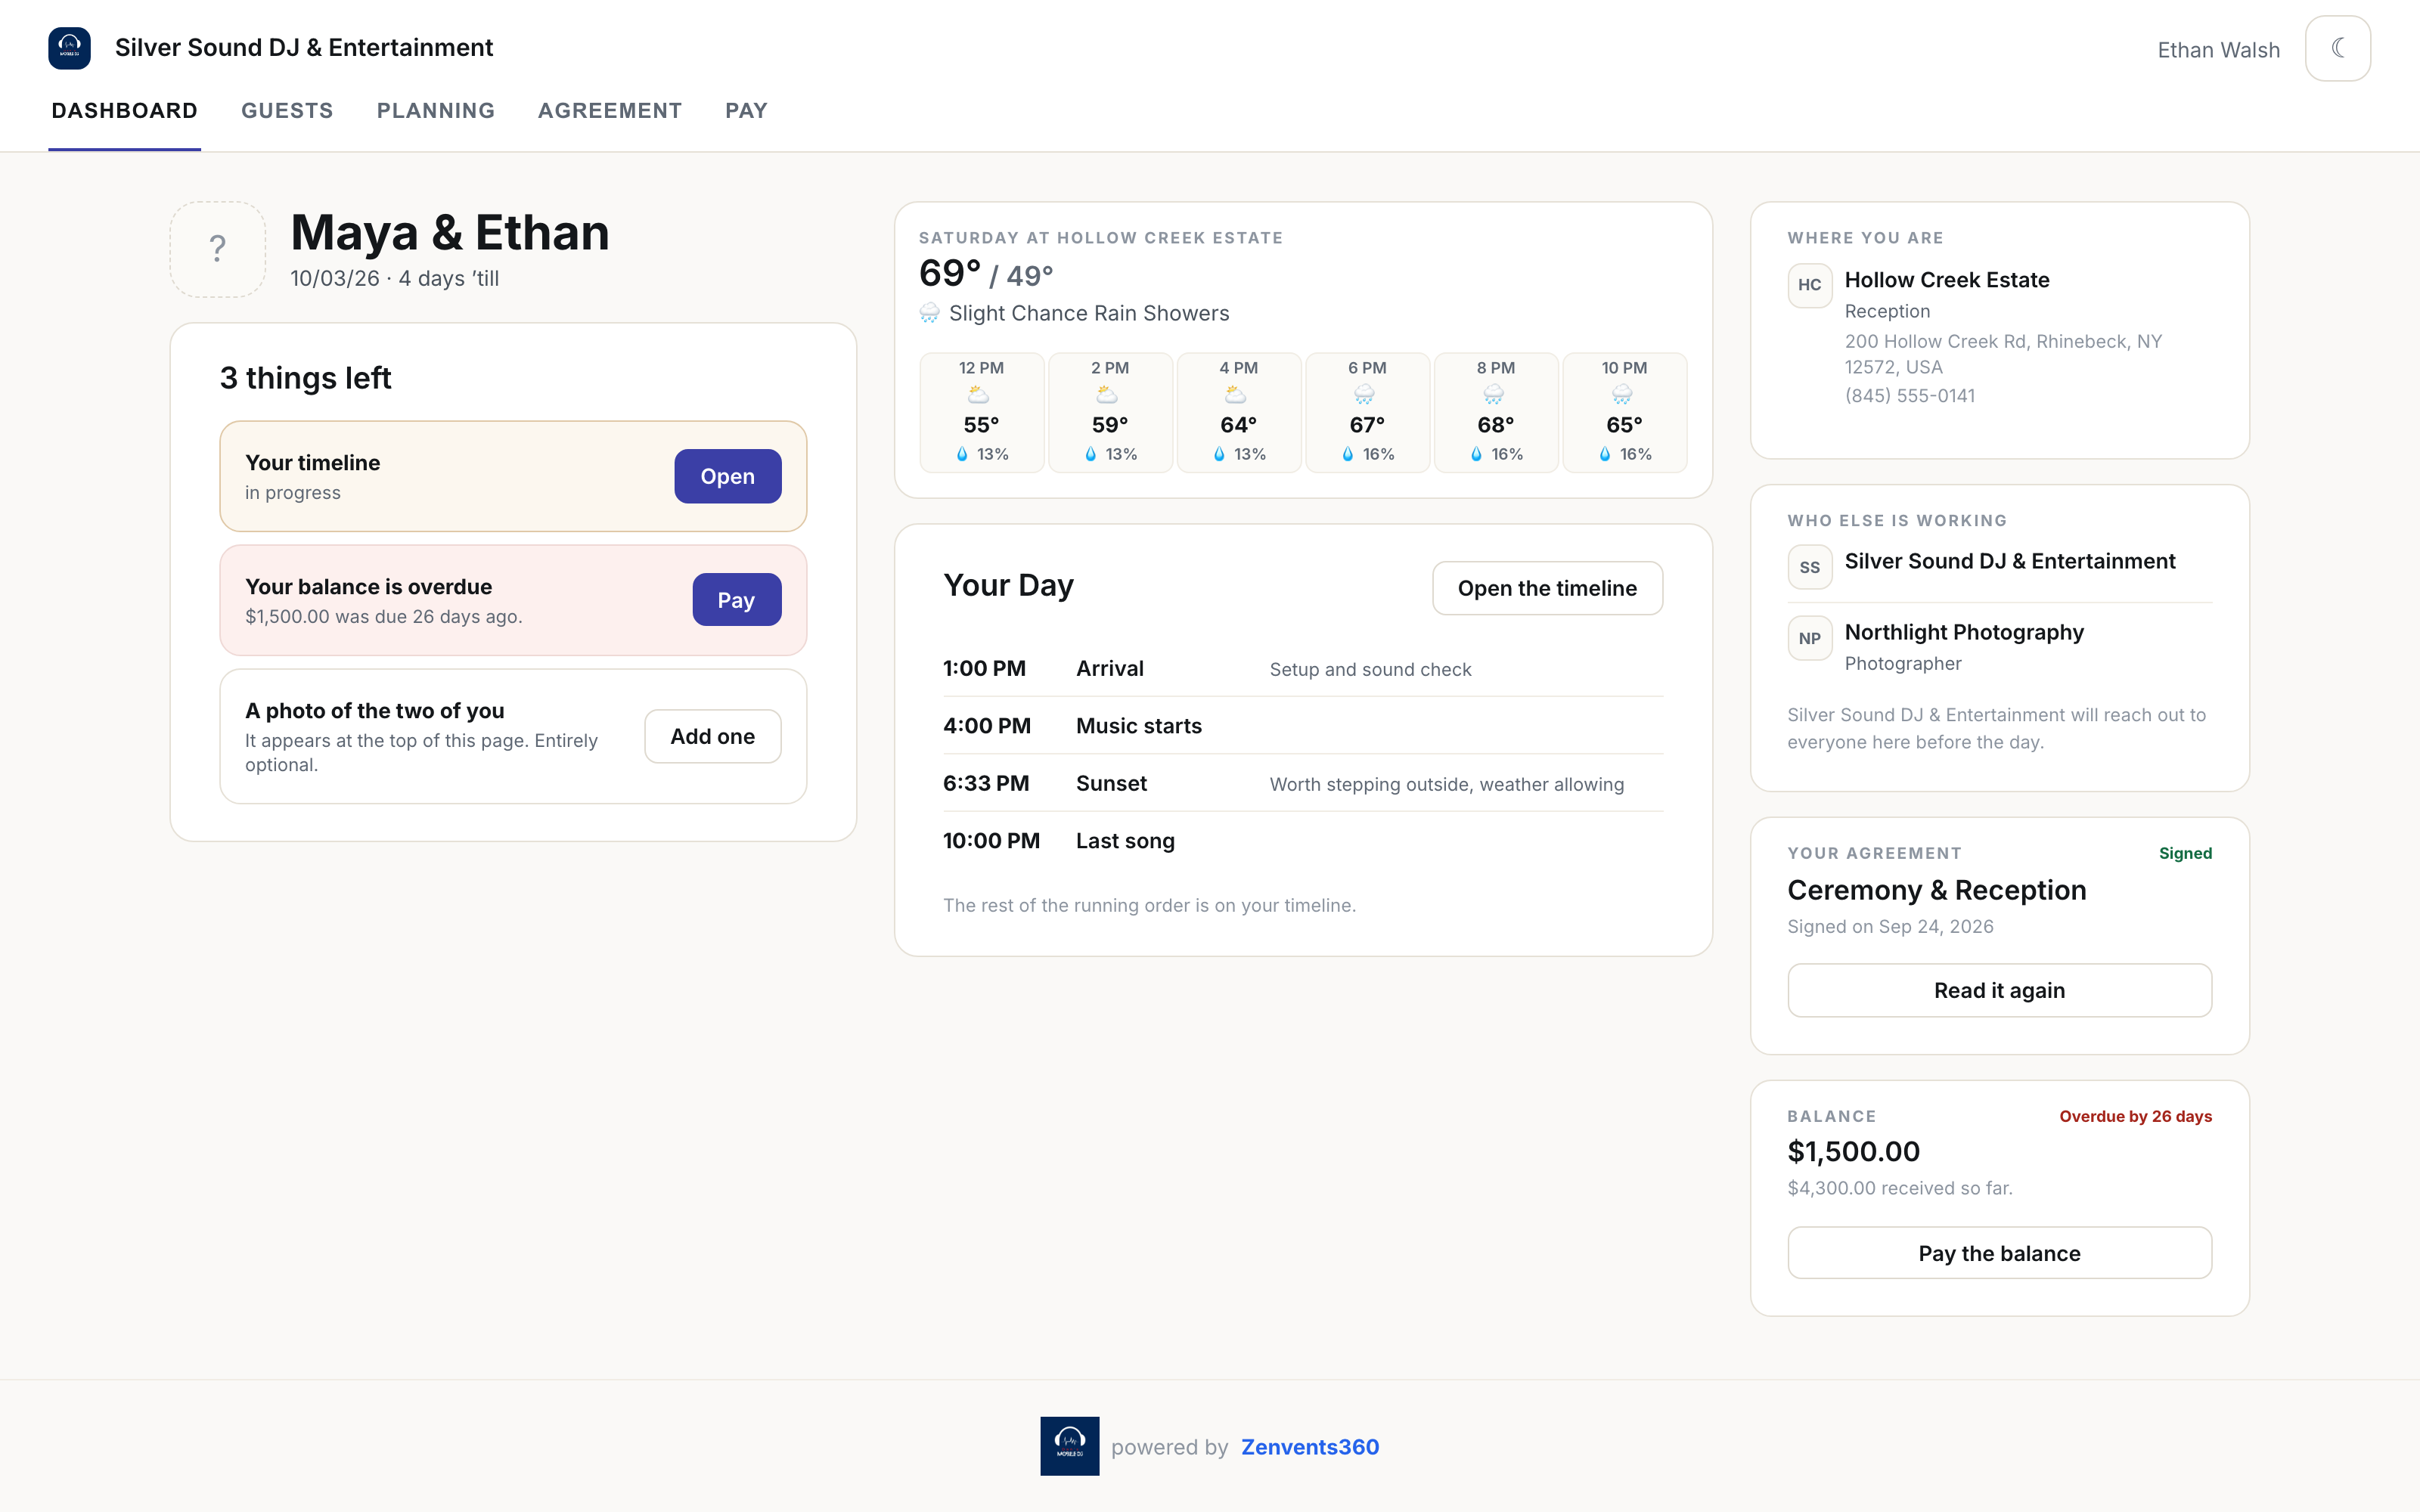Image resolution: width=2420 pixels, height=1512 pixels.
Task: Switch to the Pay tab
Action: (746, 111)
